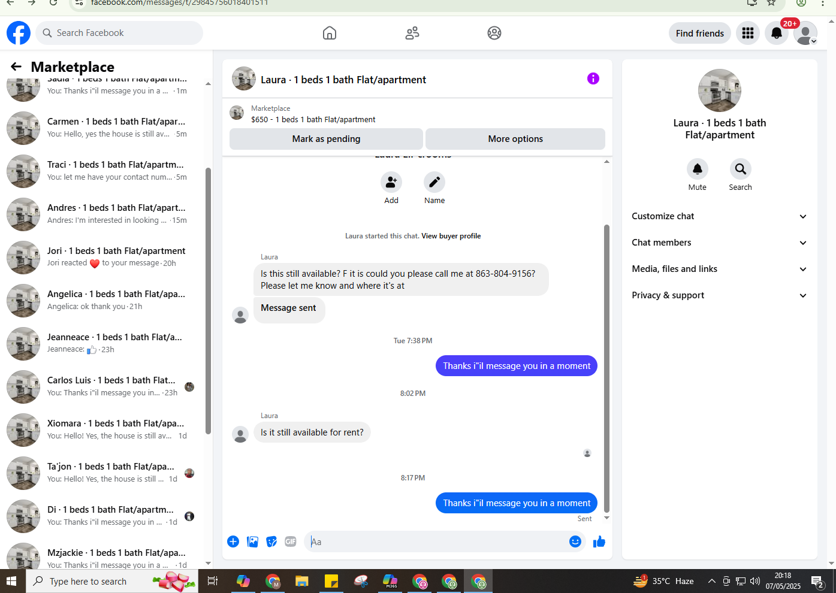Open emoji picker in message box

point(575,541)
